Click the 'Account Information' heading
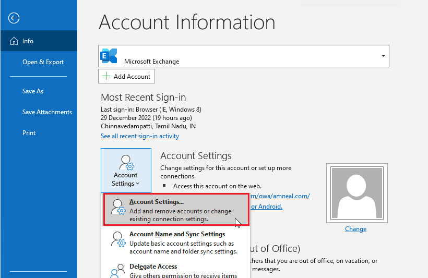The width and height of the screenshot is (428, 278). [187, 22]
